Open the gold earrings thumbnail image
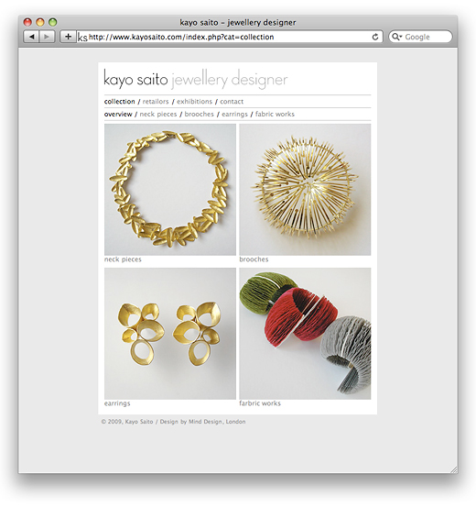The image size is (476, 507). click(x=170, y=334)
